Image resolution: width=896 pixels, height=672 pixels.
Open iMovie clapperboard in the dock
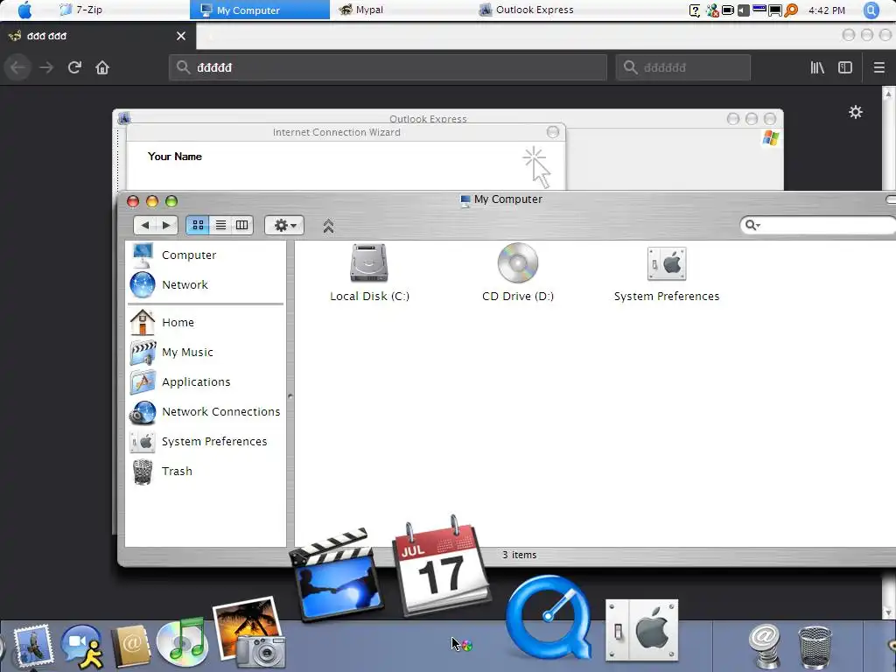[x=336, y=576]
